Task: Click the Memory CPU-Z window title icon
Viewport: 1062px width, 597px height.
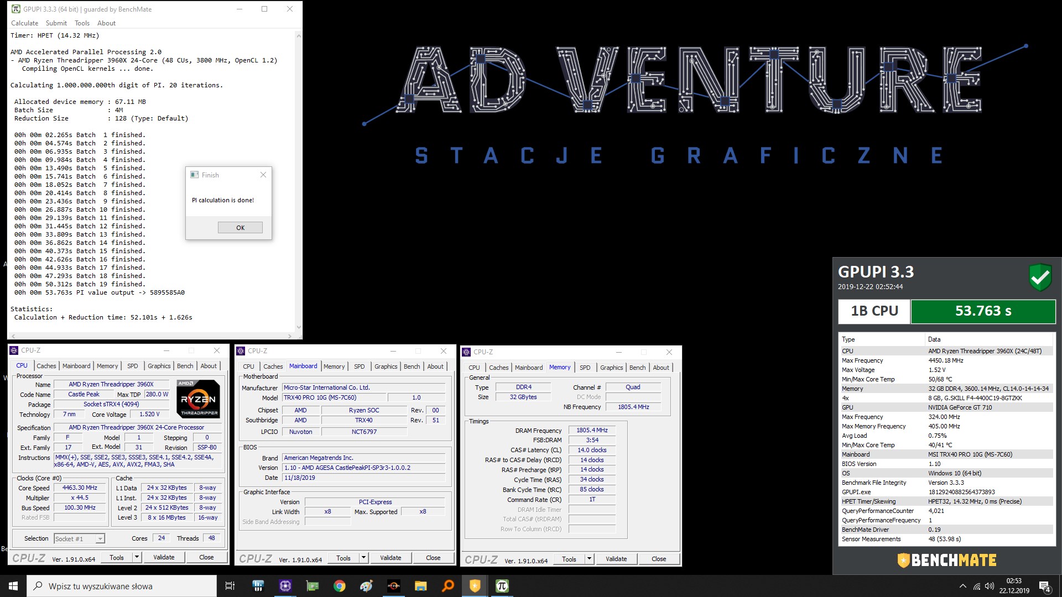Action: click(467, 352)
